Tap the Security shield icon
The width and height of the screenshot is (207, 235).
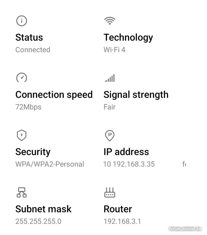(x=21, y=135)
